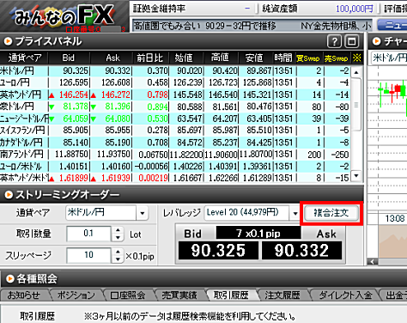Click the maximize panel icon beside help icon
The image size is (407, 323).
pos(351,42)
